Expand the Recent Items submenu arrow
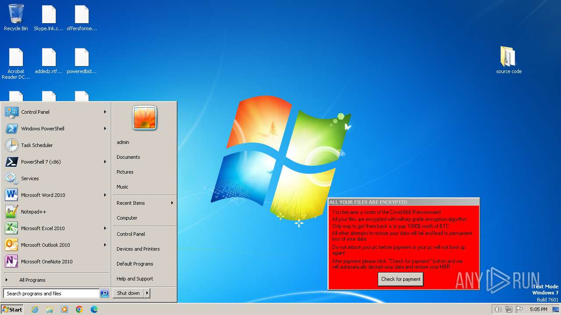The height and width of the screenshot is (315, 561). pyautogui.click(x=172, y=203)
